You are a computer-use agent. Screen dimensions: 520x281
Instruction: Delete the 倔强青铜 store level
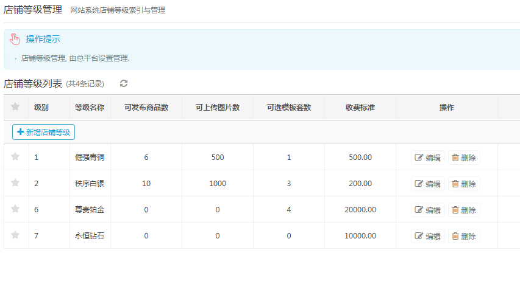coord(463,158)
